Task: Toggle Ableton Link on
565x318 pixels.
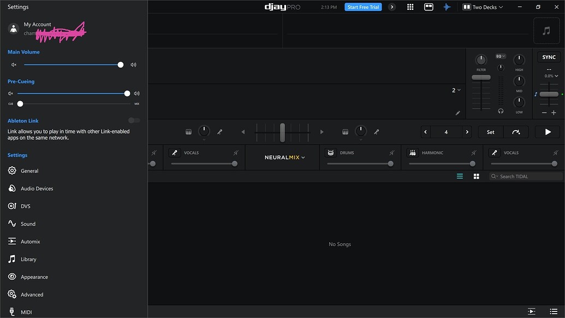Action: [x=133, y=120]
